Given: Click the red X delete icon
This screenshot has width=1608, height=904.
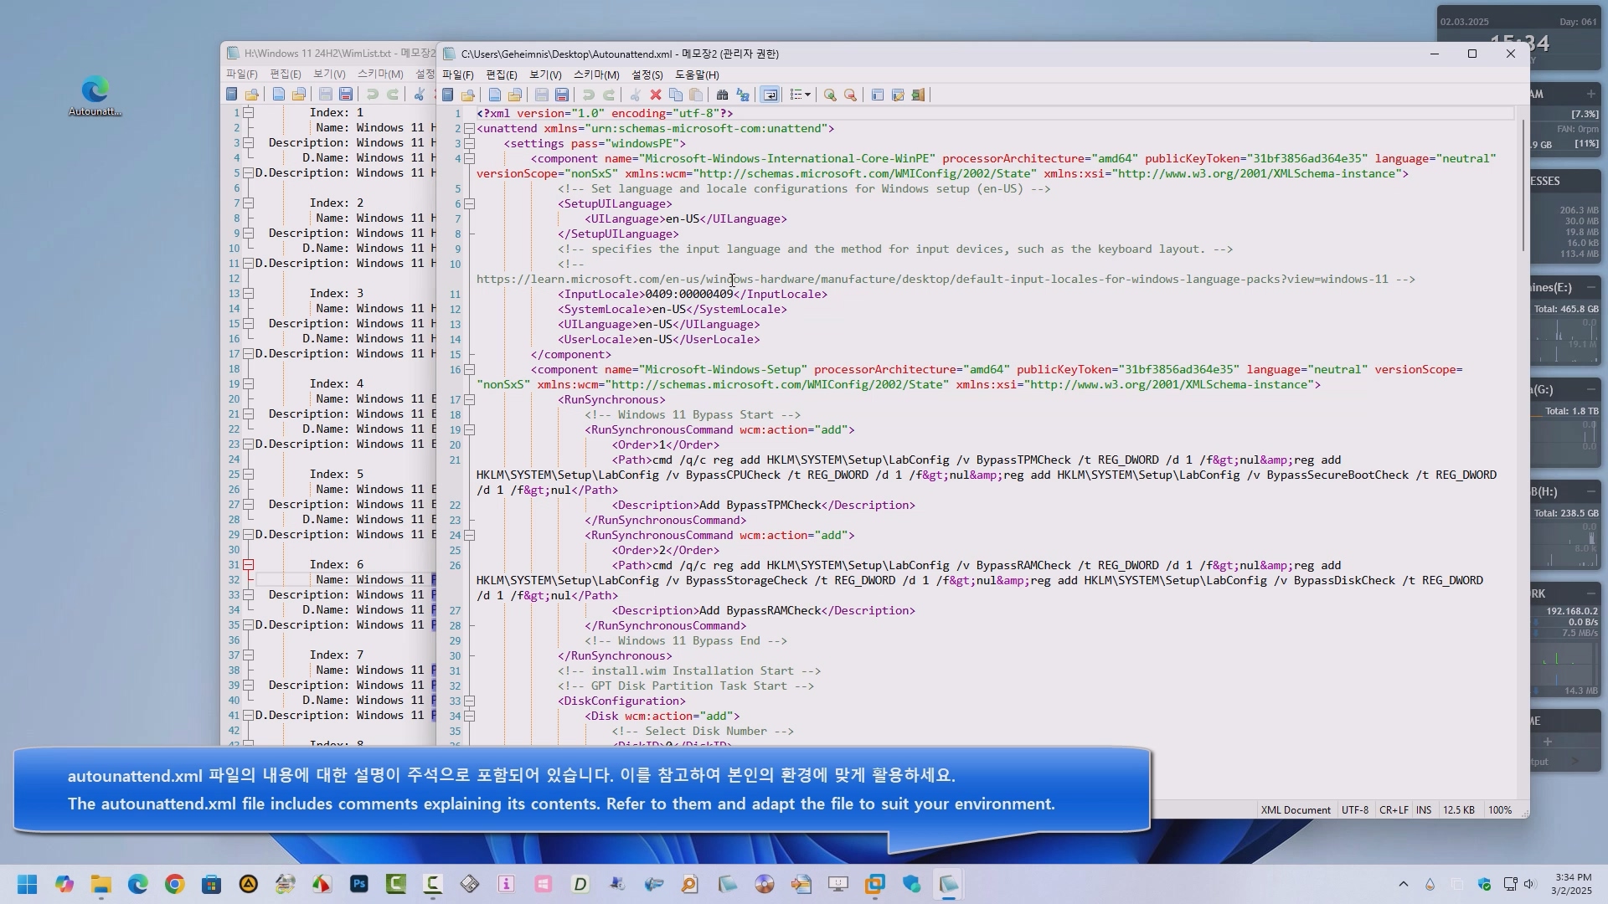Looking at the screenshot, I should coord(656,95).
